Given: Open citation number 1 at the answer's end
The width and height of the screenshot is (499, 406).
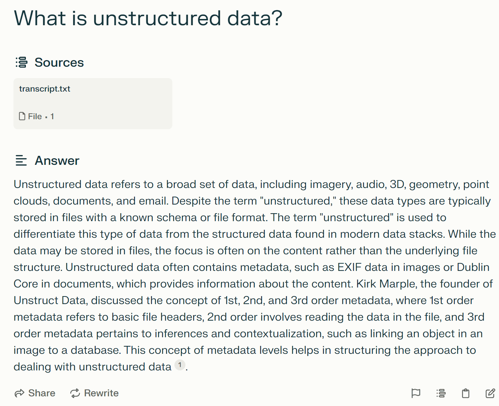Looking at the screenshot, I should click(x=180, y=365).
